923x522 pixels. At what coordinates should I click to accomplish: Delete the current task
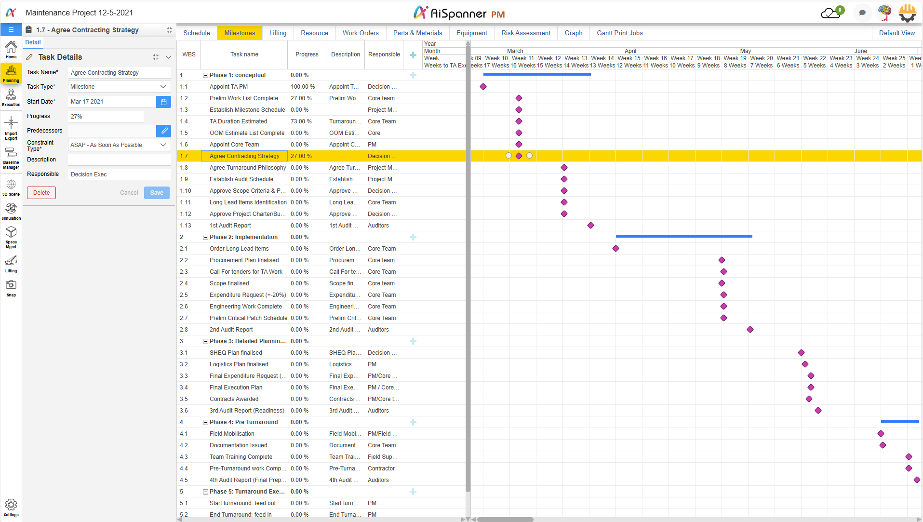coord(41,192)
